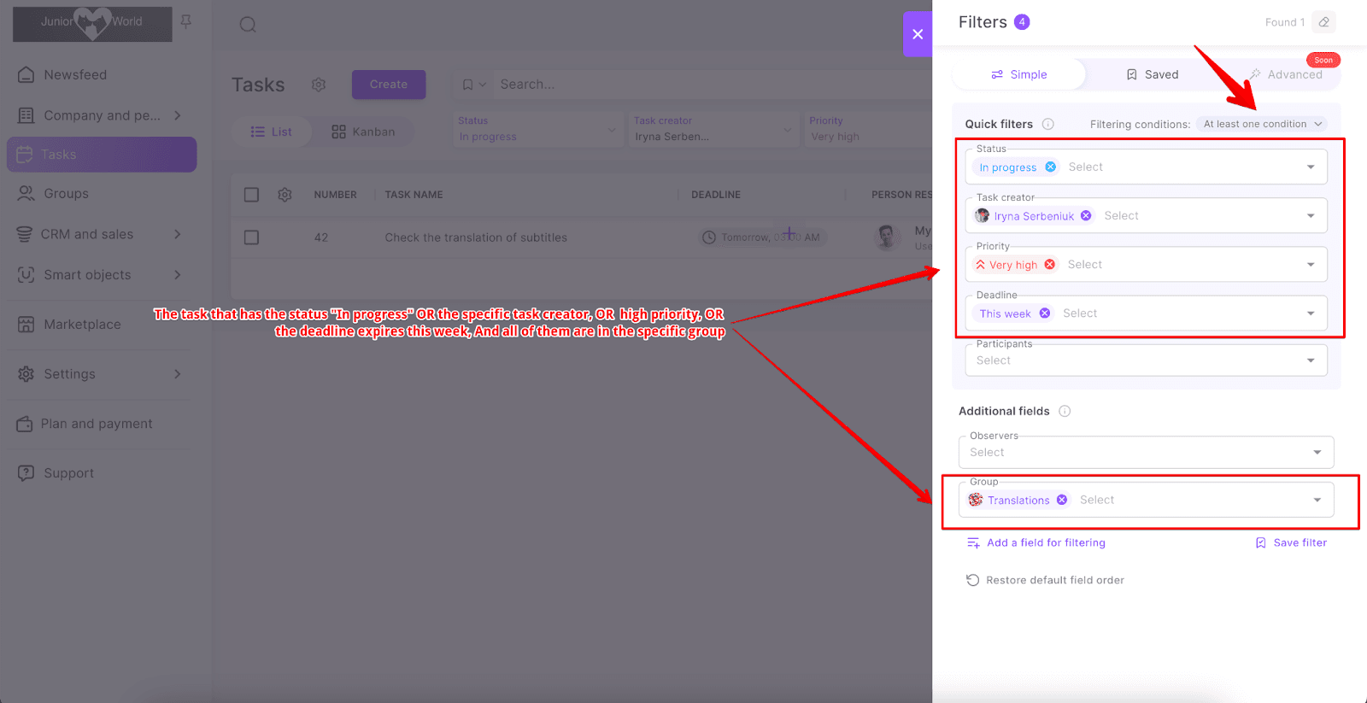Remove the Iryna Serbeniuk creator chip
Image resolution: width=1367 pixels, height=703 pixels.
[x=1086, y=216]
